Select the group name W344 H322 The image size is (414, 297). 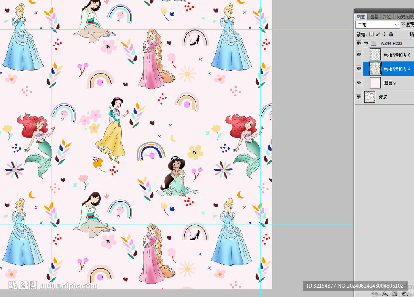[x=391, y=44]
